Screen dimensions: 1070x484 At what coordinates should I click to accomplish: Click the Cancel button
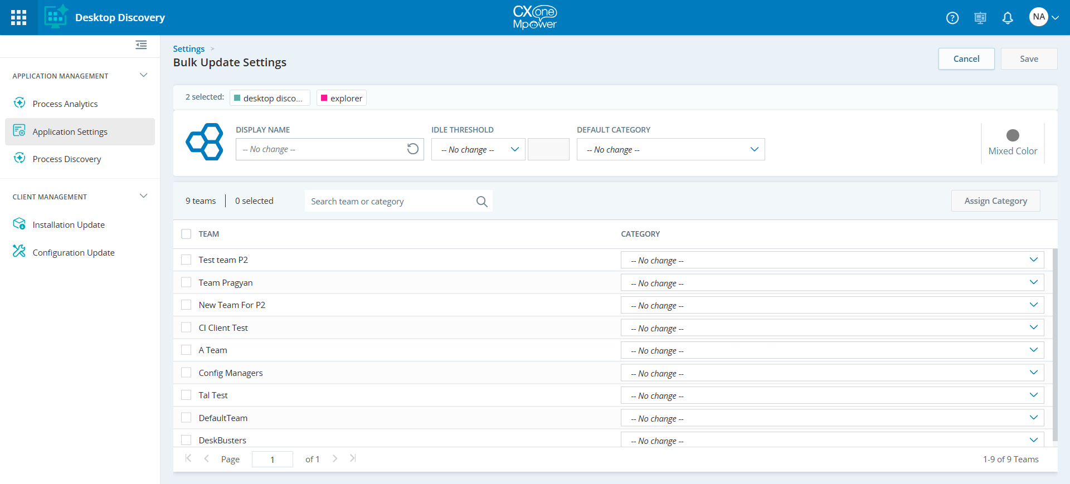point(966,59)
